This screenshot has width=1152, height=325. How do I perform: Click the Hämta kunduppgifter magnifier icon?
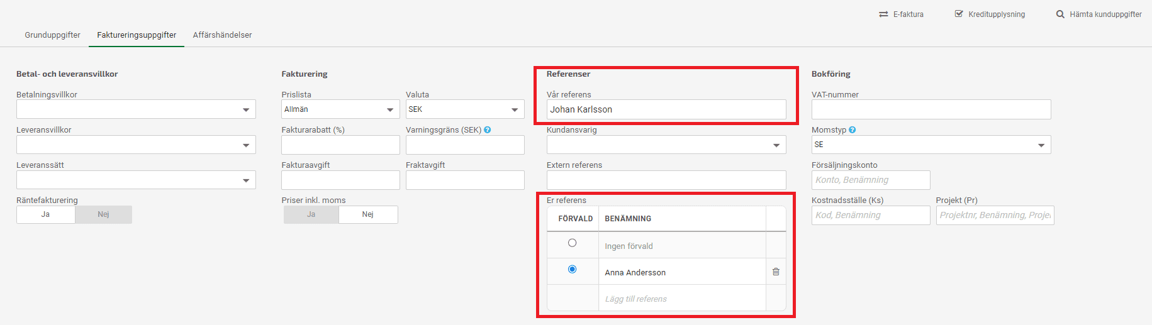pyautogui.click(x=1060, y=14)
